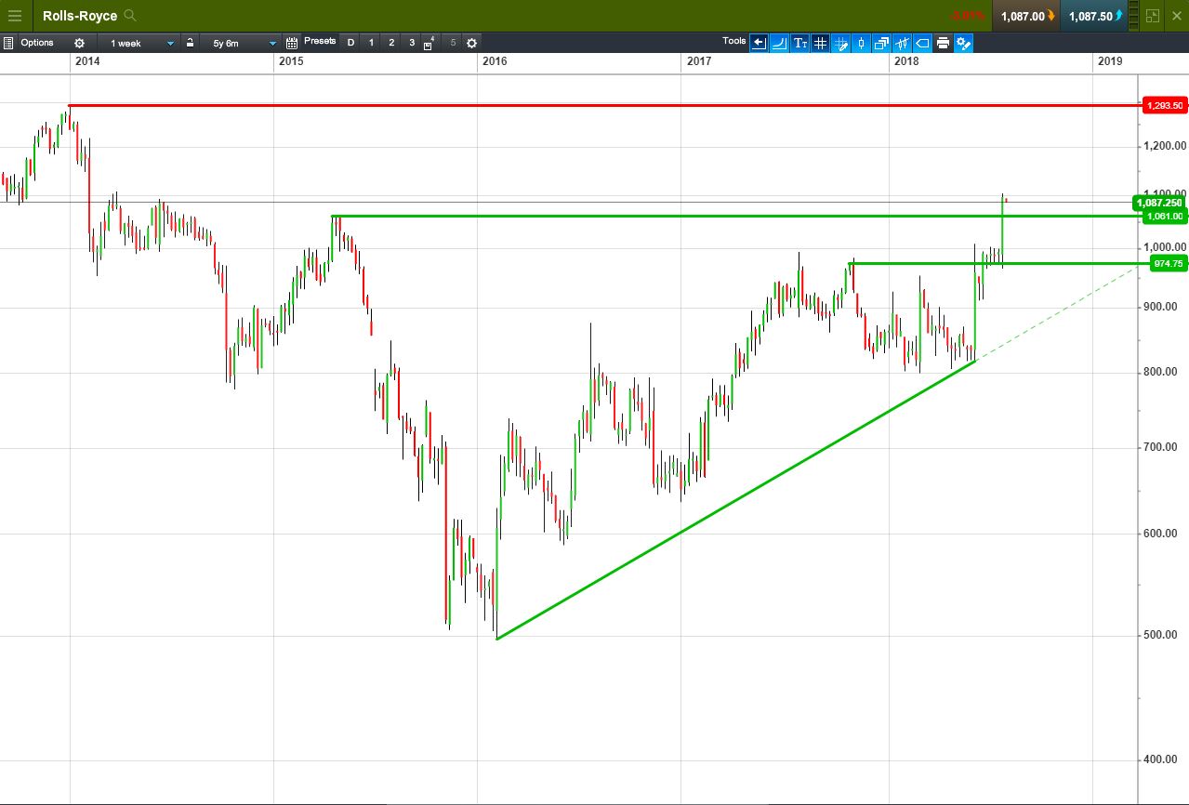Select the draw-on-grid pencil tool

(840, 43)
